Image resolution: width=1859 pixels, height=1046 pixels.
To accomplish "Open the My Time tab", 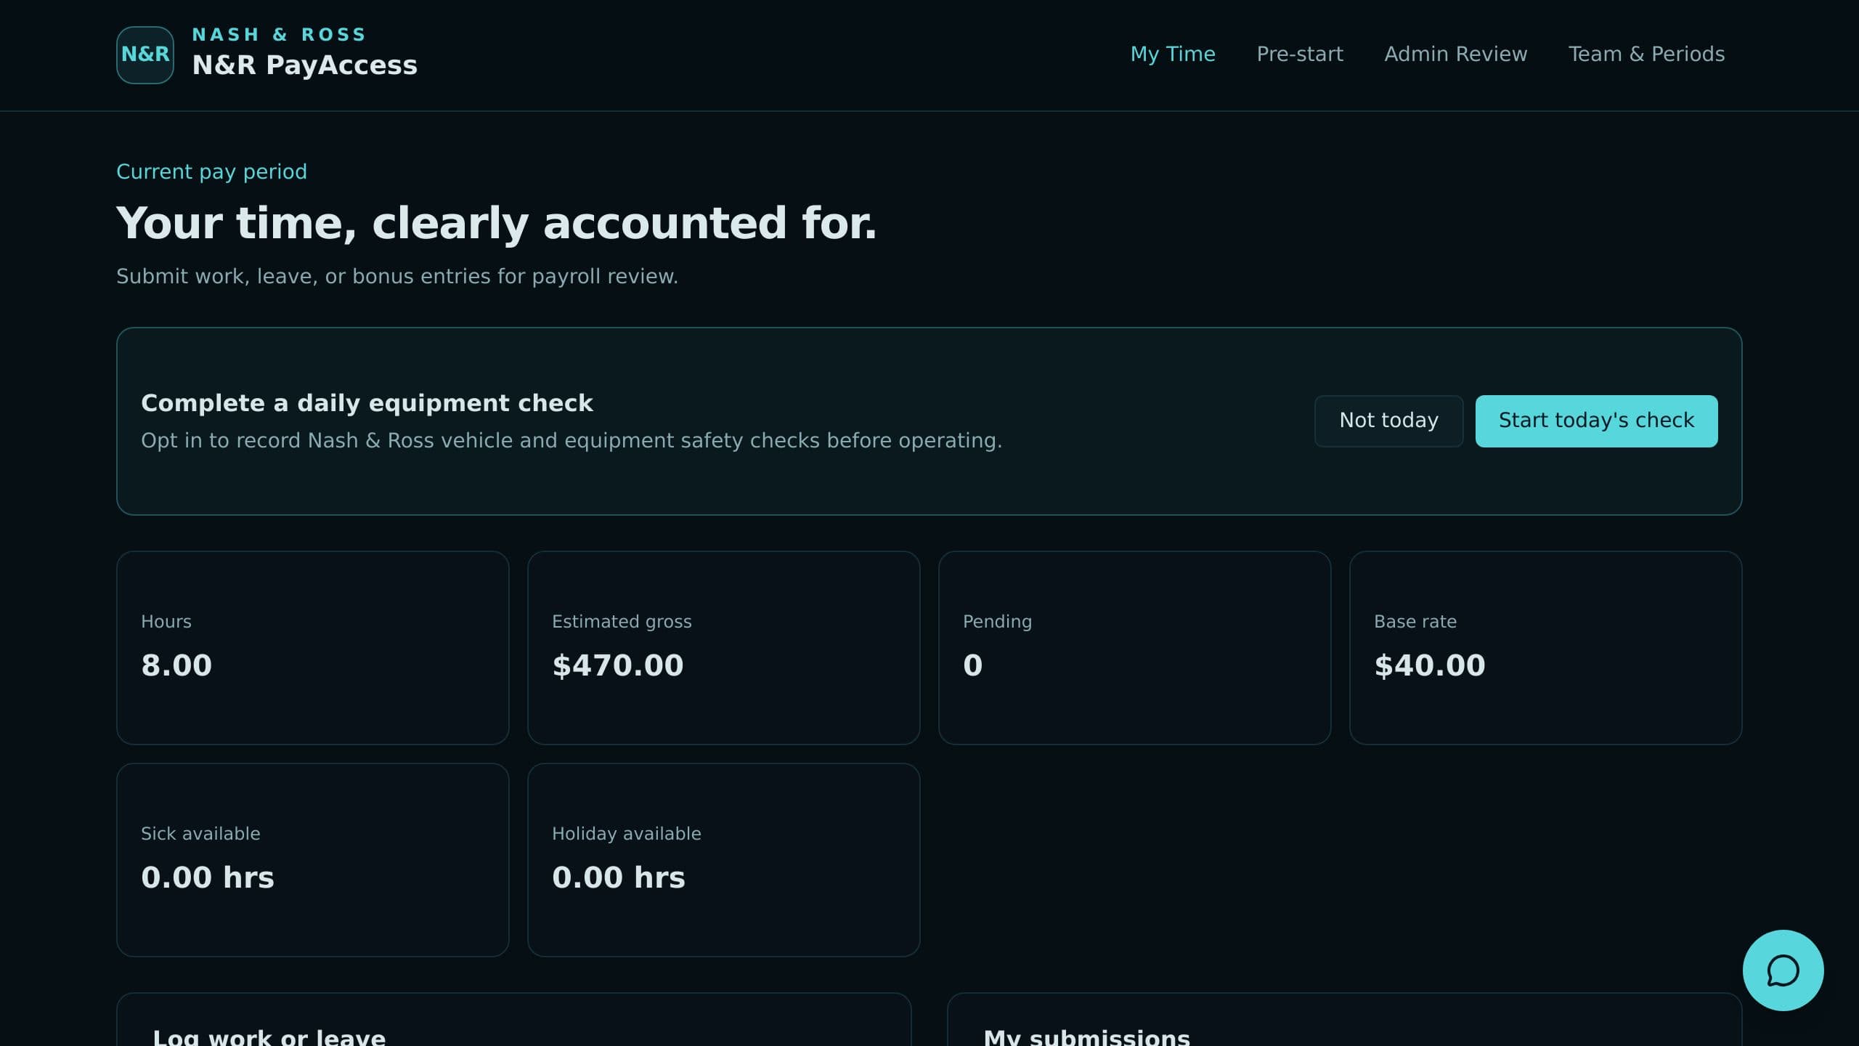I will click(1173, 54).
